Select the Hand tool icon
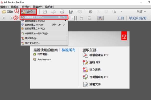Screen dimensions: 151x100 (100, 18)
